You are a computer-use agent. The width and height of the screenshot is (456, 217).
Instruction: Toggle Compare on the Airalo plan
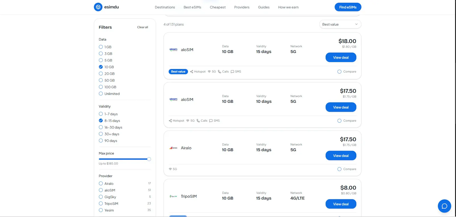[339, 169]
